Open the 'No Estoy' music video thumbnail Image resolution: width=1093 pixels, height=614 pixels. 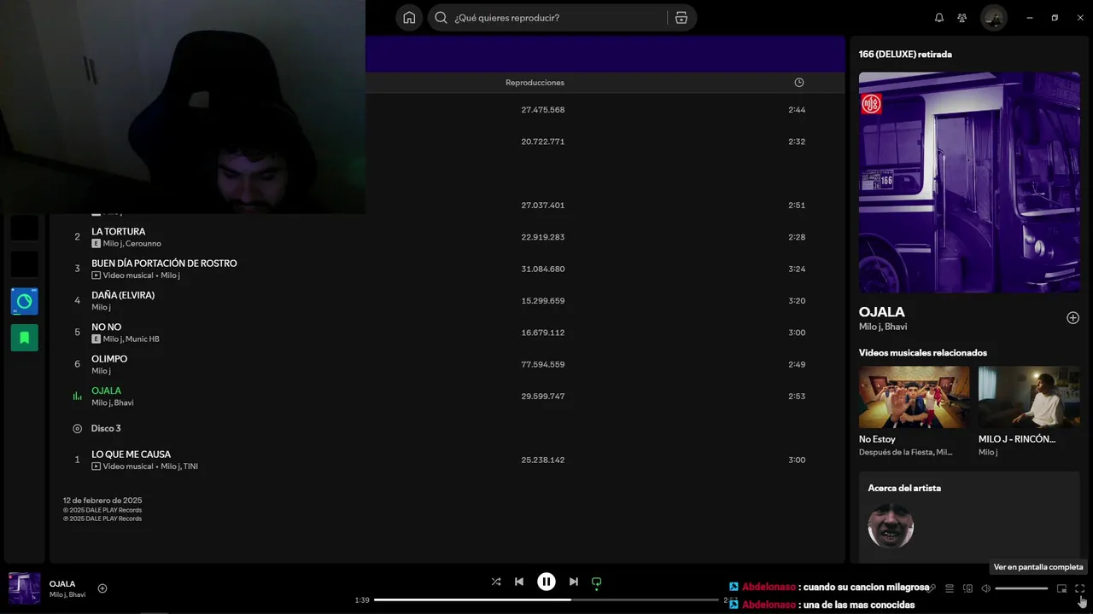tap(914, 397)
